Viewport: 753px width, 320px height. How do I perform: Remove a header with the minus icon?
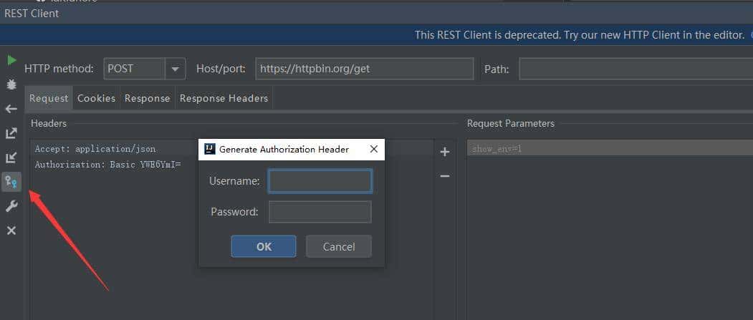pyautogui.click(x=444, y=176)
